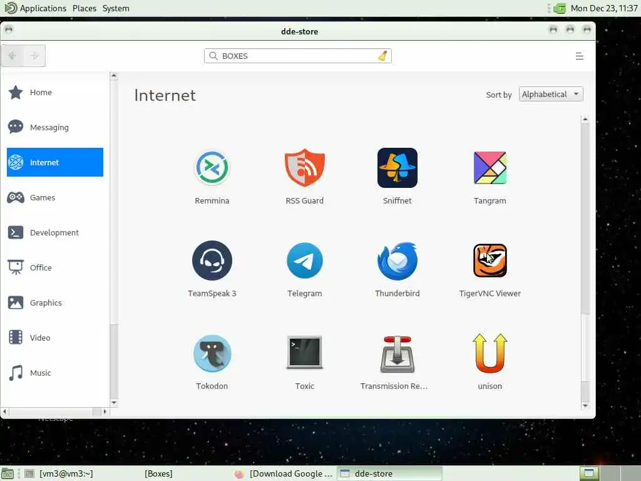Click the show desktop icon in taskbar
Screen dimensions: 641x481
[x=8, y=473]
